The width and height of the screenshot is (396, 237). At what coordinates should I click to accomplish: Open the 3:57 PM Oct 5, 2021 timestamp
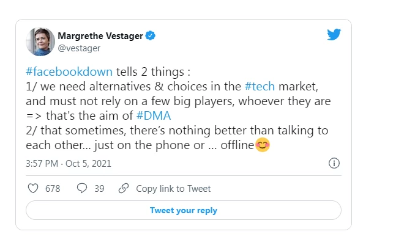[x=69, y=164]
